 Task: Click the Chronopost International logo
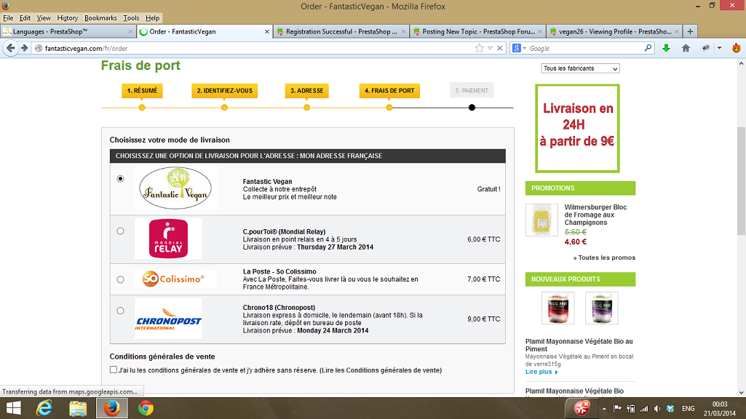tap(168, 318)
